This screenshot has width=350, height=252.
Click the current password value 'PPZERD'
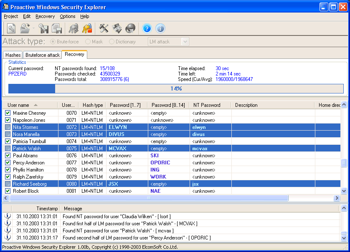[18, 74]
